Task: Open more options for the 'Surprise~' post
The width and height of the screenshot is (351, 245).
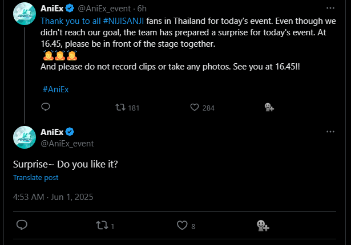Action: 330,132
